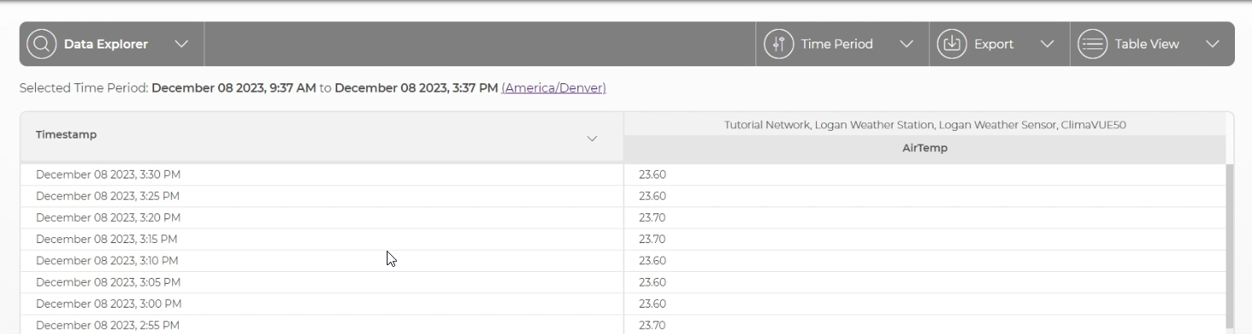Expand the Data Explorer dropdown chevron

[181, 44]
